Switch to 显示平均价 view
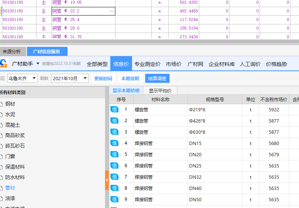 (160, 90)
